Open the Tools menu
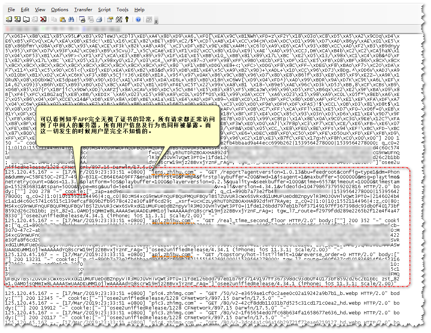431x333 pixels. click(123, 10)
